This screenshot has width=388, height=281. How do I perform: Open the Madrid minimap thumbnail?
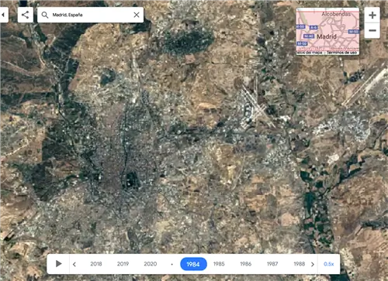327,31
